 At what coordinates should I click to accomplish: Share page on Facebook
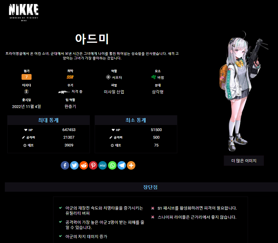point(65,165)
